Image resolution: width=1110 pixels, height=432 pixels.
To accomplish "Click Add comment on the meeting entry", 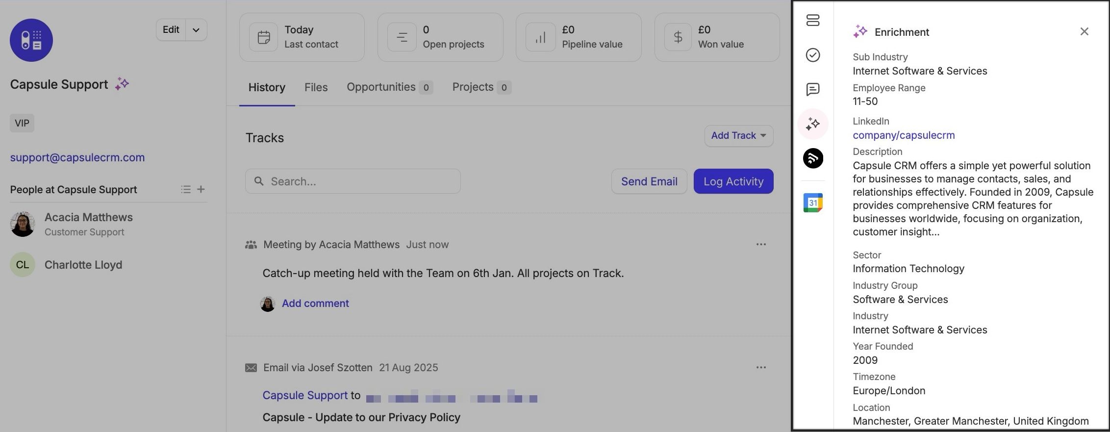I will point(315,304).
